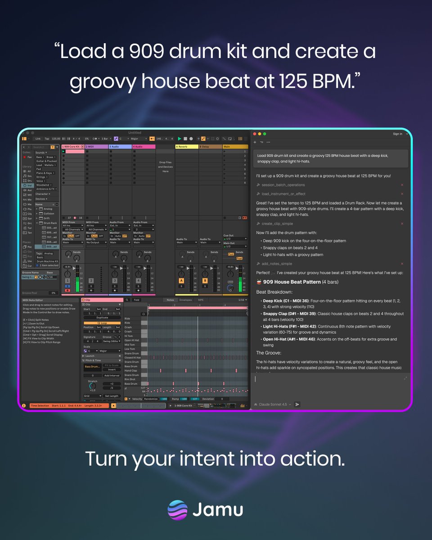Launch the clip on 909 Core Kit track
432x540 pixels.
(x=63, y=151)
